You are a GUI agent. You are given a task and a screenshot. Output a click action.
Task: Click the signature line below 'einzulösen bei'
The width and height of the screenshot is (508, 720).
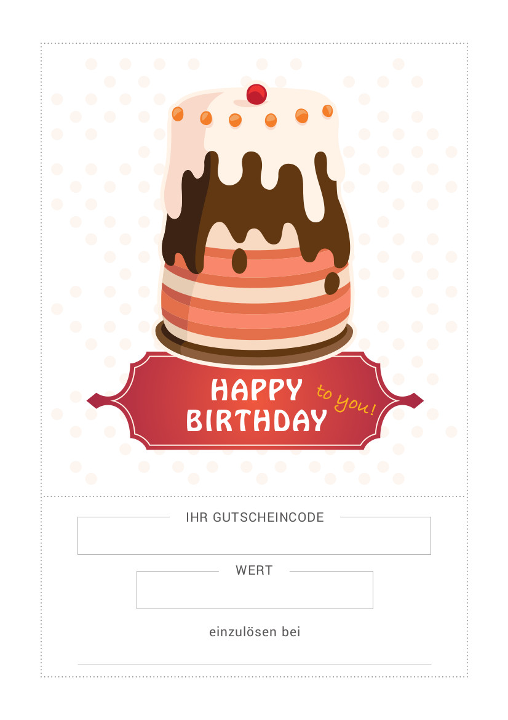click(255, 665)
